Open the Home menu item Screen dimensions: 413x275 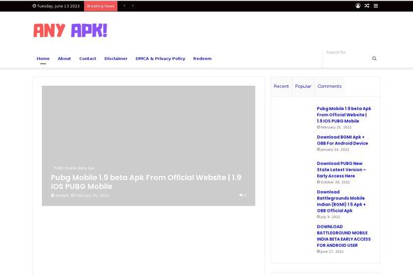coord(43,58)
